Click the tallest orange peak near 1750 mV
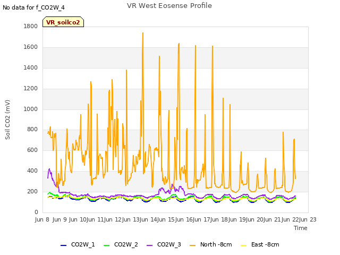 143,33
